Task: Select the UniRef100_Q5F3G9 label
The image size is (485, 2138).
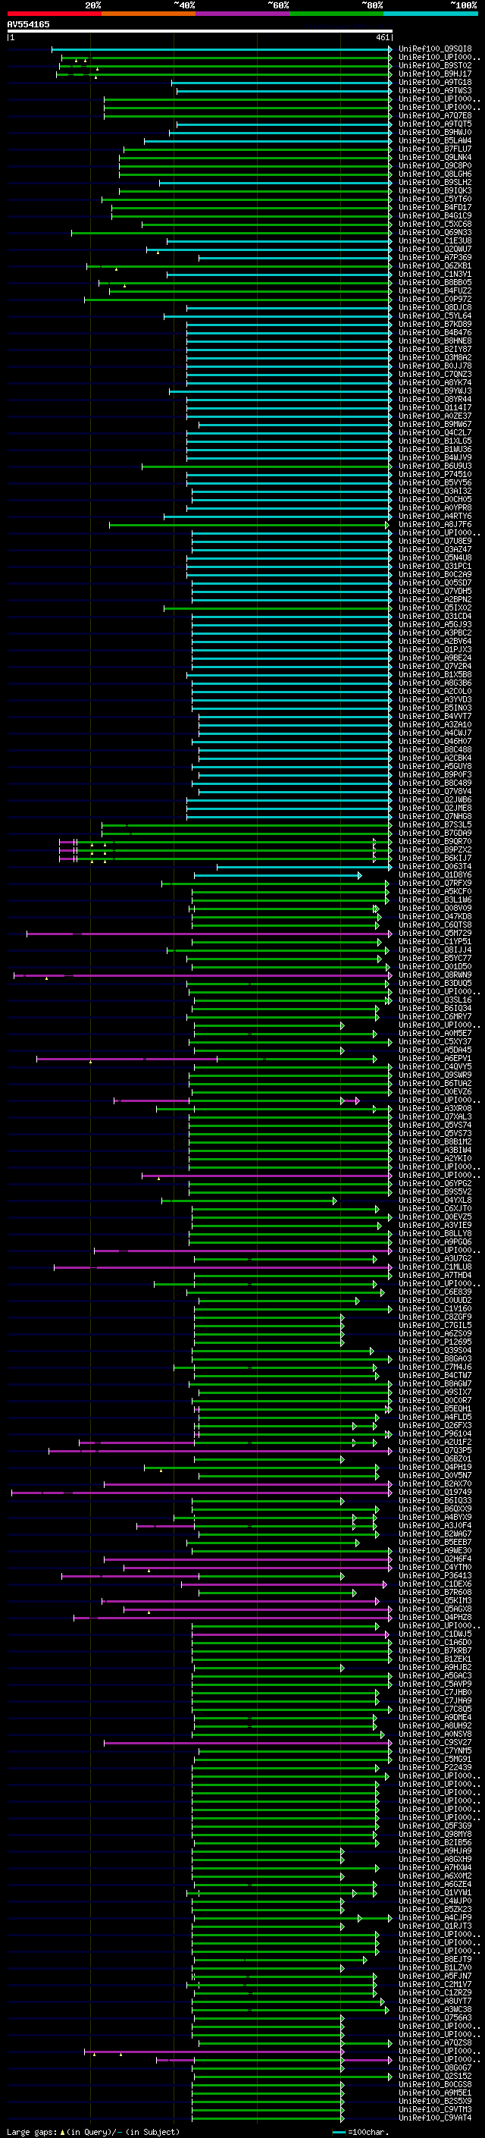Action: (435, 1825)
